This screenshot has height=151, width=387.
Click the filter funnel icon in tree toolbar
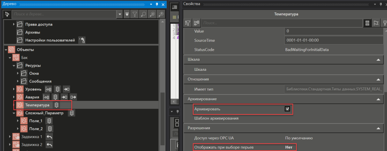pyautogui.click(x=134, y=14)
